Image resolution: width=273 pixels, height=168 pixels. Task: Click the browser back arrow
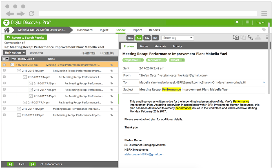pyautogui.click(x=10, y=14)
